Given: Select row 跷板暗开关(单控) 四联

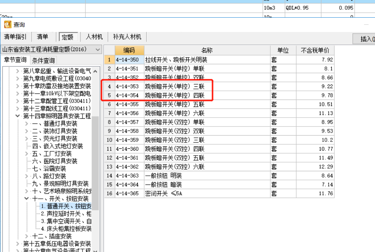Looking at the screenshot, I should click(219, 95).
